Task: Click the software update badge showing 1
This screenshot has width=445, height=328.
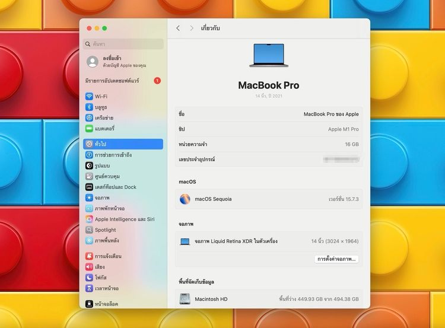Action: [157, 81]
